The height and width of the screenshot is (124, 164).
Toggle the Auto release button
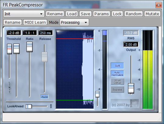click(x=45, y=97)
